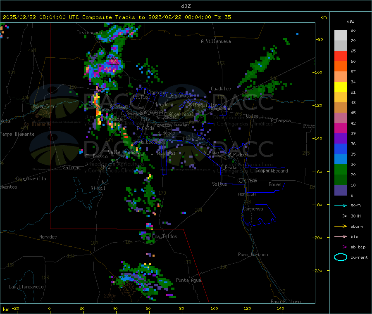The image size is (372, 314).
Task: Select the magenta 39–42 dBZ swatch
Action: point(341,128)
